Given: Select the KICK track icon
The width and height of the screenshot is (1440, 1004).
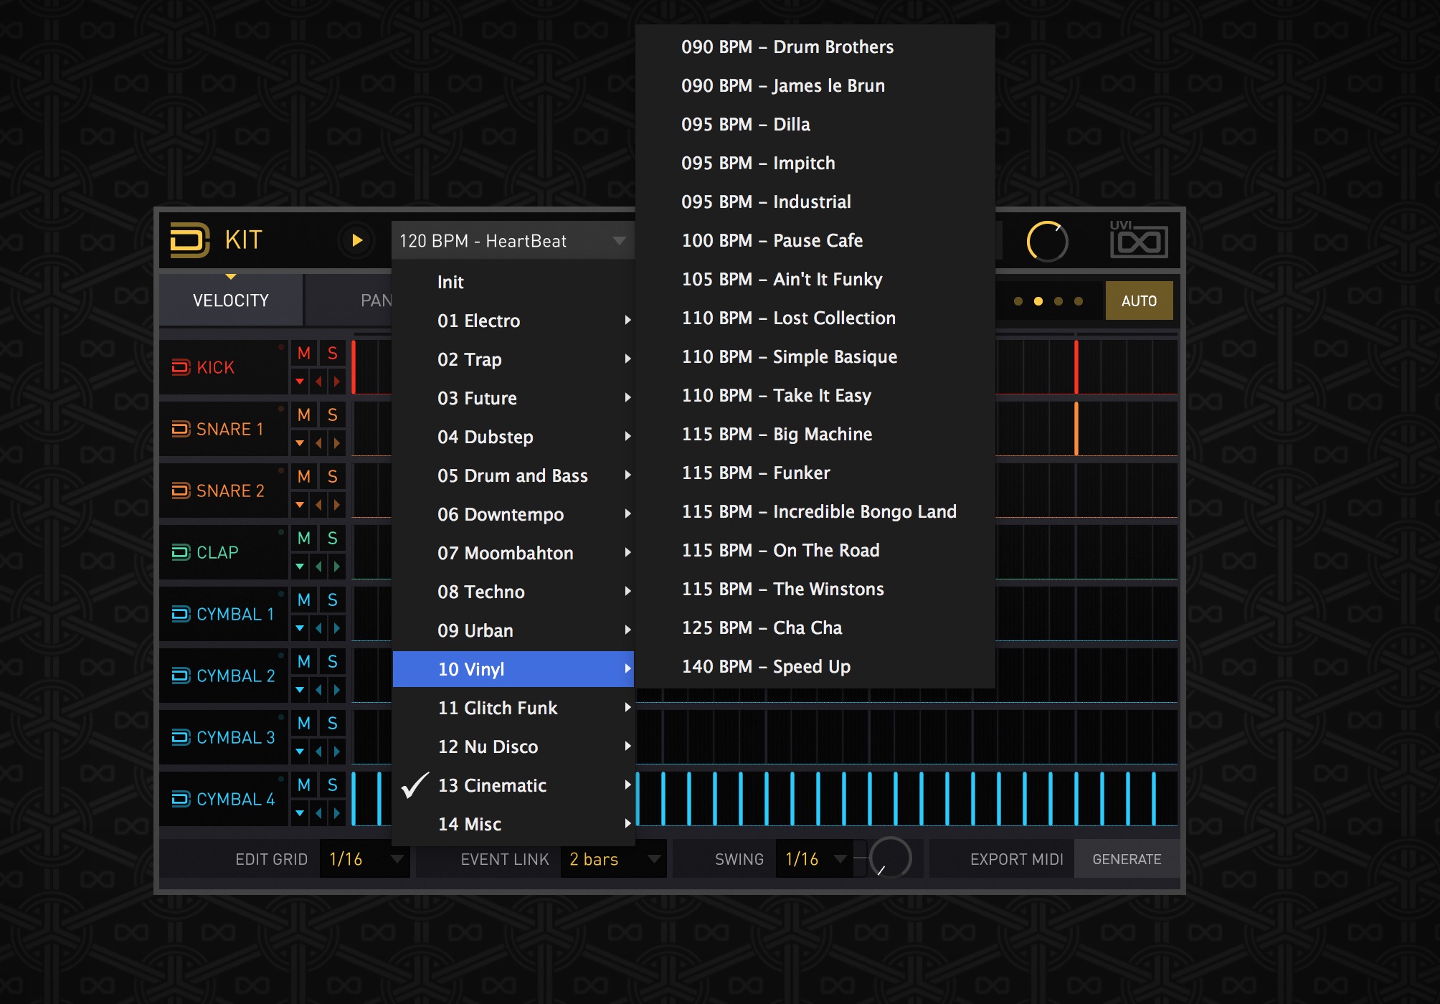Looking at the screenshot, I should [x=181, y=367].
